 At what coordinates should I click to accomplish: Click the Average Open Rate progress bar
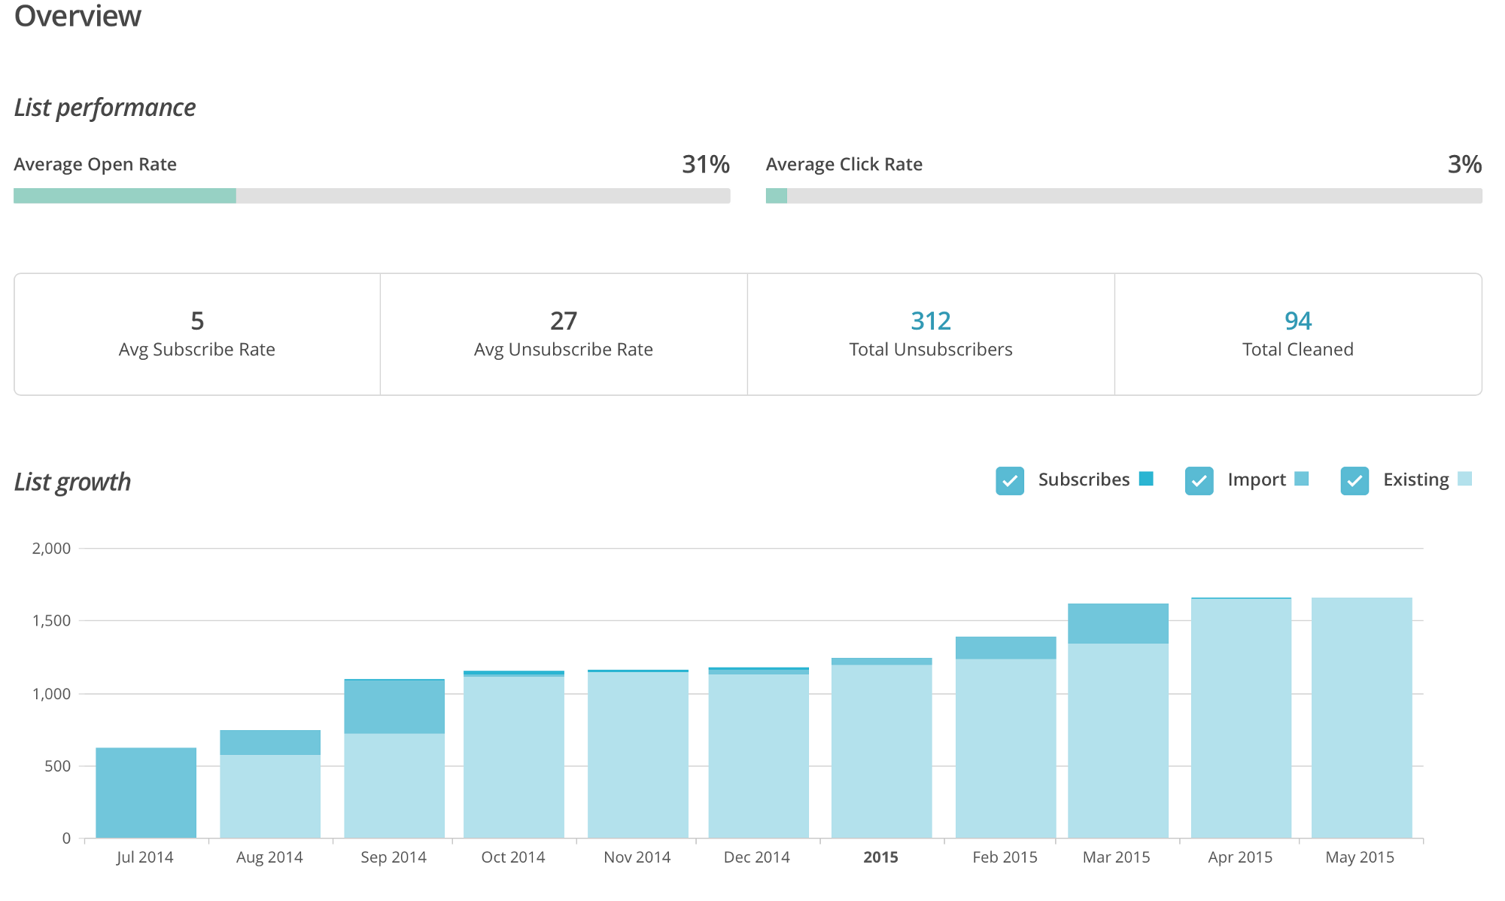pyautogui.click(x=372, y=196)
